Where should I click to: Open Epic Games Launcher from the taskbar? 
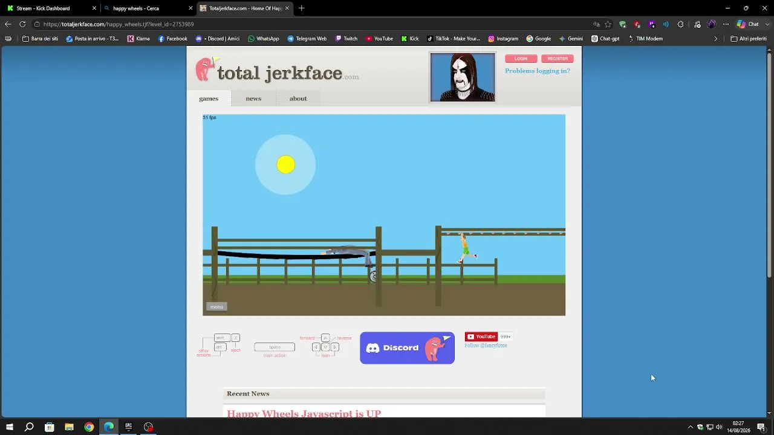pyautogui.click(x=128, y=427)
